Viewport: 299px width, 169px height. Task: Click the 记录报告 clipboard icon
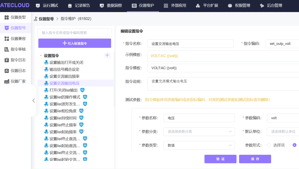(70, 6)
